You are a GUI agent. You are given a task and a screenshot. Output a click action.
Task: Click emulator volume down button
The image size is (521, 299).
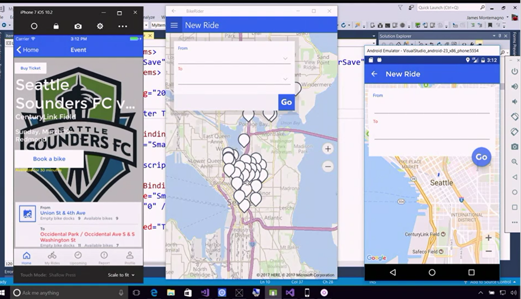pos(515,102)
